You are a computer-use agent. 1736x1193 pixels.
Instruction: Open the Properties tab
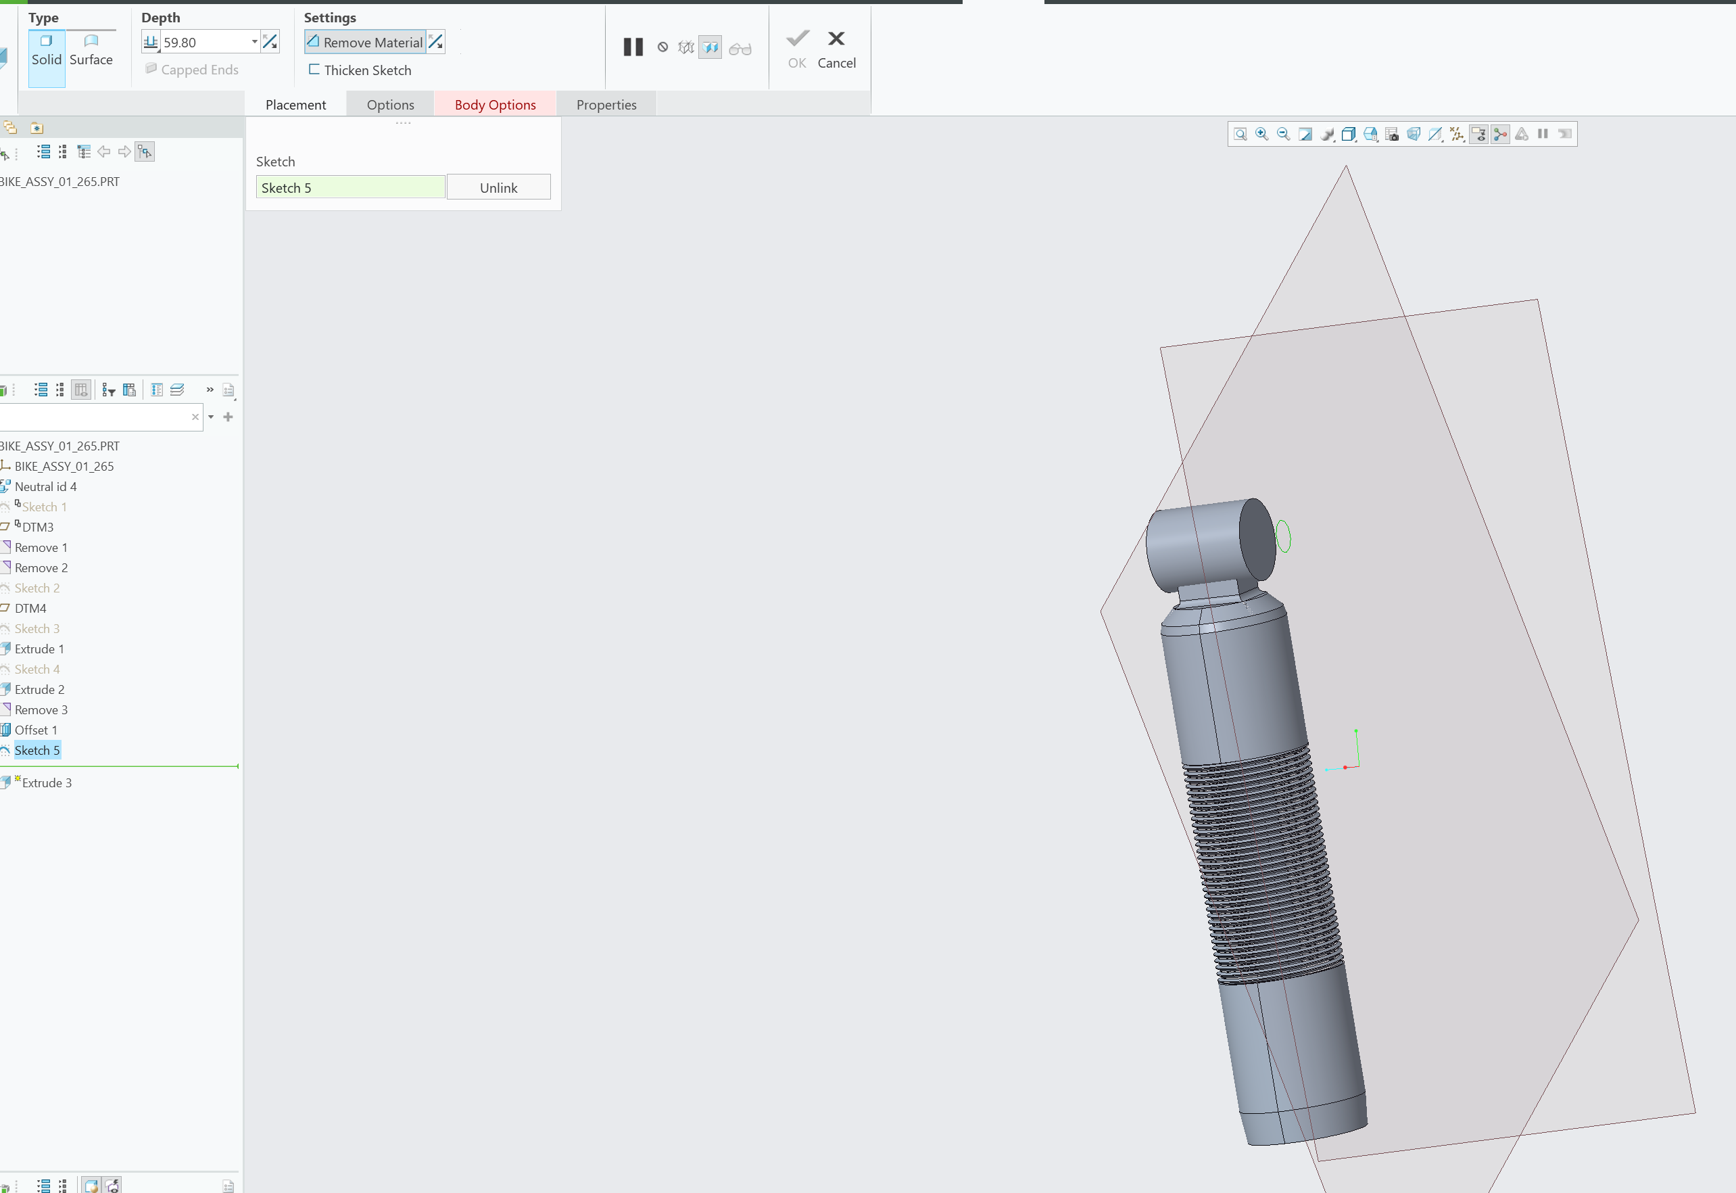pos(606,104)
